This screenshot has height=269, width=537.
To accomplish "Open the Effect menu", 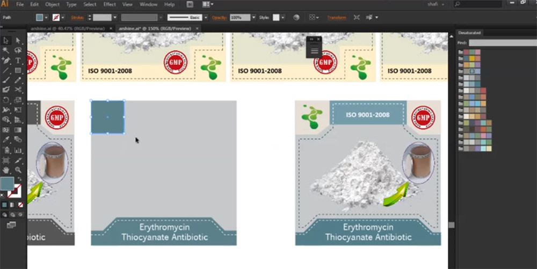I will click(x=110, y=4).
